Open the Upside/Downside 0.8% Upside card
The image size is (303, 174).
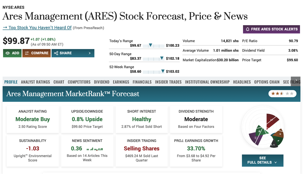coord(87,119)
